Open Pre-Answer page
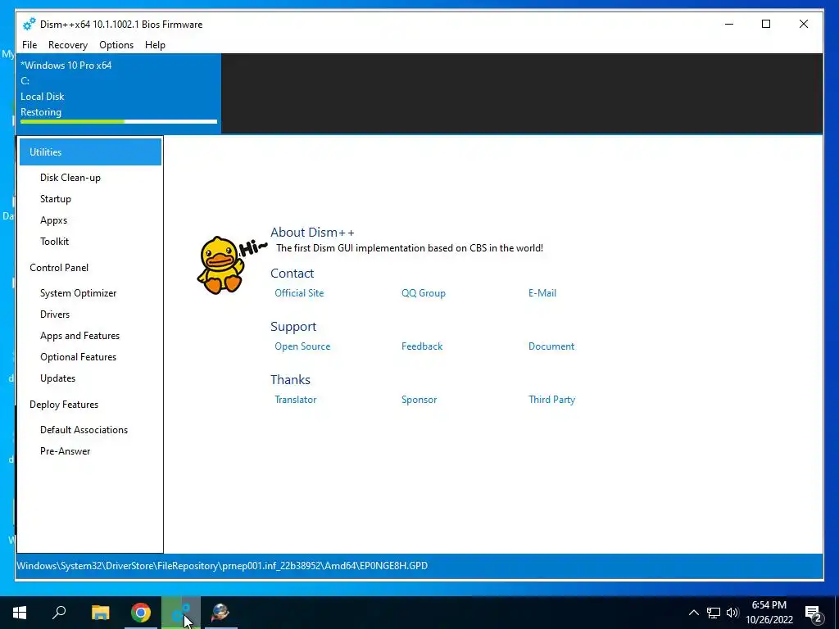839x629 pixels. pos(65,451)
